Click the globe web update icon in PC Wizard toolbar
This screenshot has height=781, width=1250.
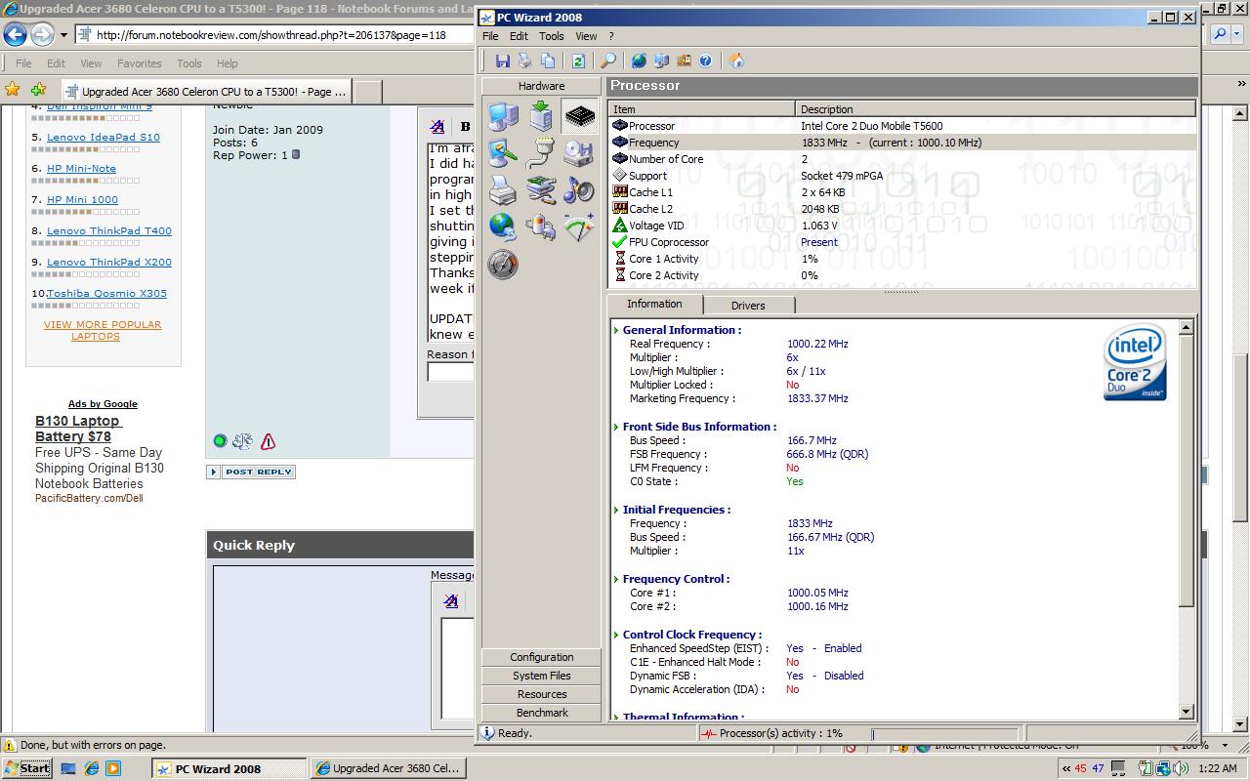(x=639, y=61)
